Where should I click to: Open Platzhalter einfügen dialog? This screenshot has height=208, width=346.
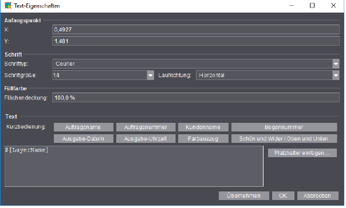[302, 153]
